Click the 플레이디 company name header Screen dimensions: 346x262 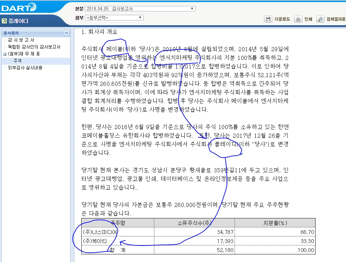18,21
